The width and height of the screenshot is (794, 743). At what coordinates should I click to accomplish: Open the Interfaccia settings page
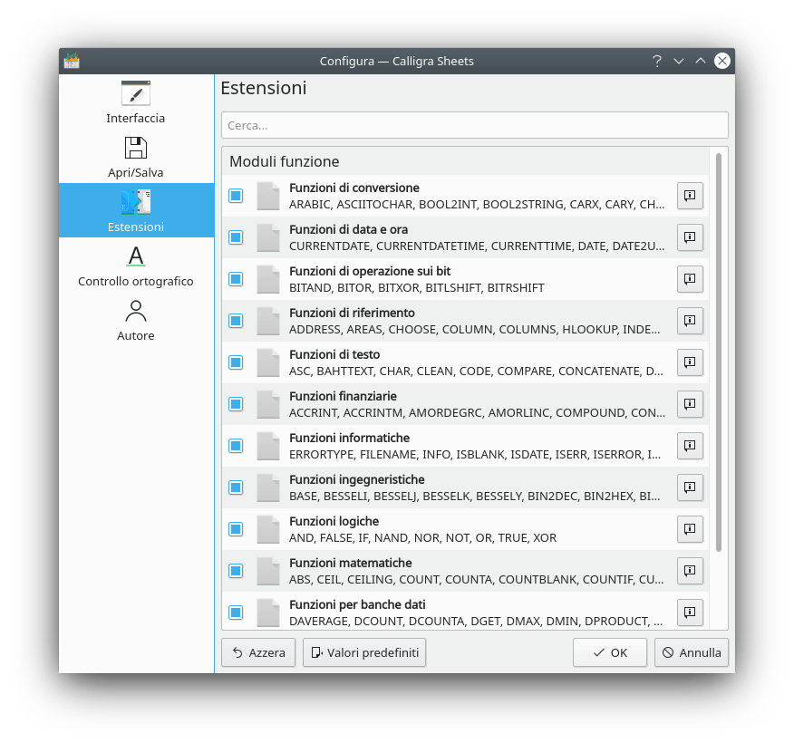pos(136,102)
